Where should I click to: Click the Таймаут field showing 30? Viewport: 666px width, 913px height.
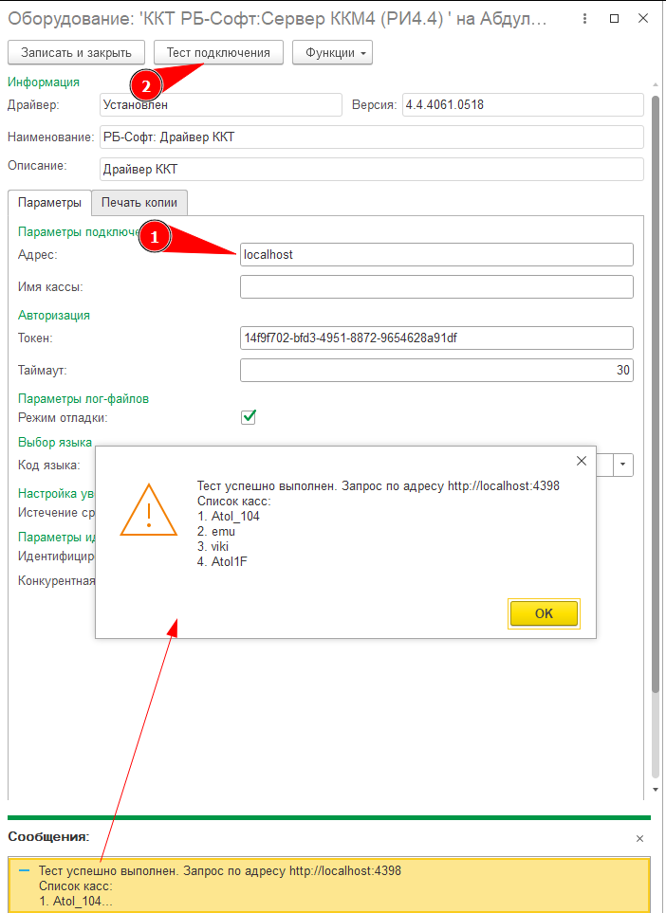click(x=436, y=370)
